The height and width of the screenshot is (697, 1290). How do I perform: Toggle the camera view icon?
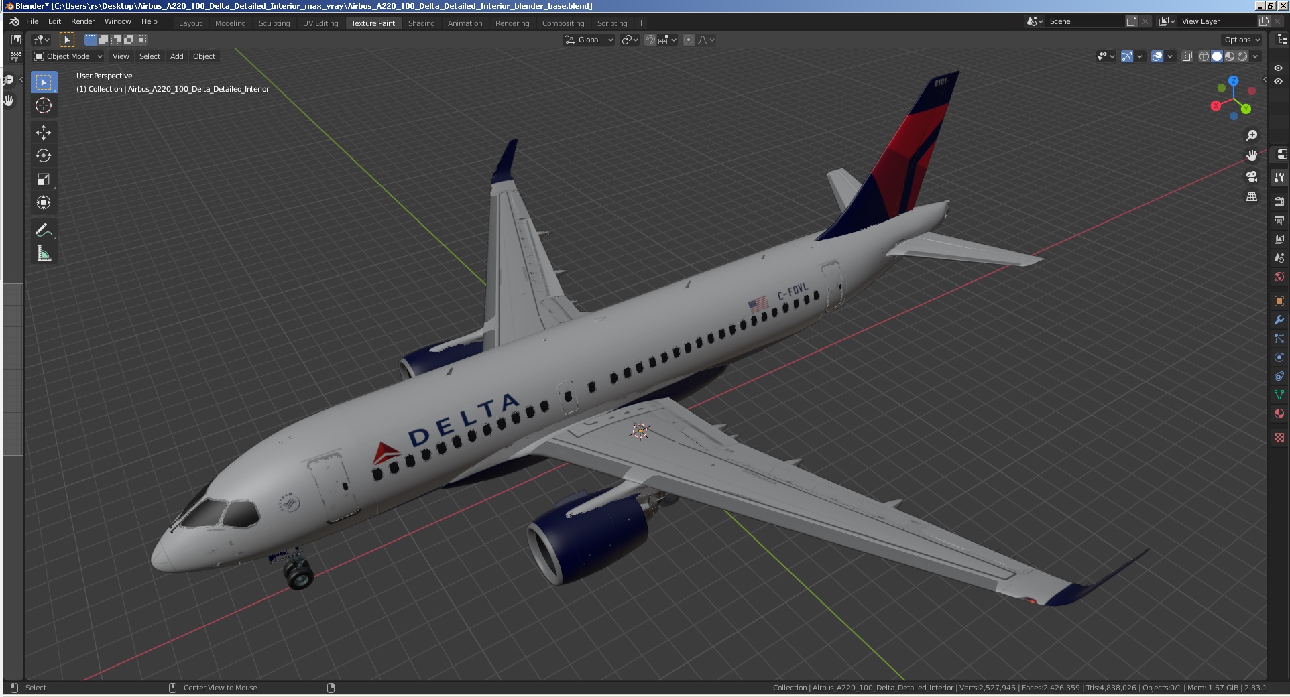[1252, 176]
